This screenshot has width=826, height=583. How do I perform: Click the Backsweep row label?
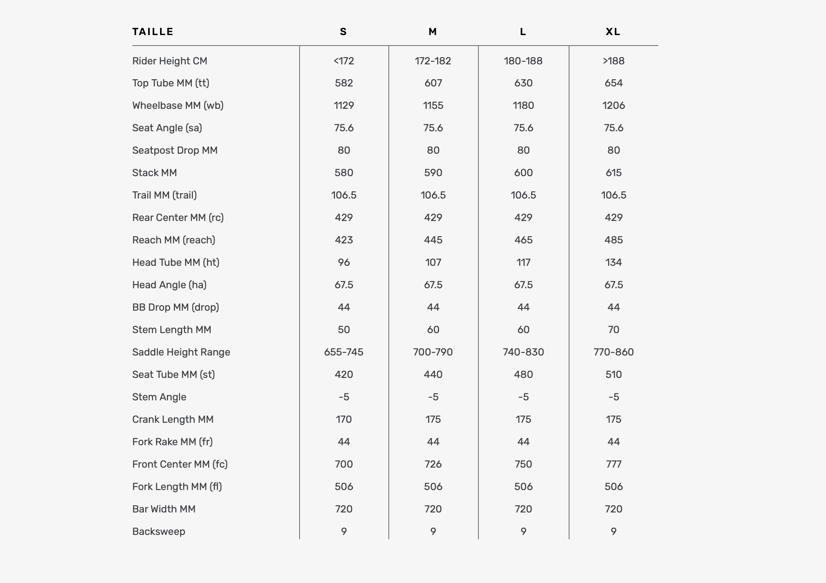(159, 532)
